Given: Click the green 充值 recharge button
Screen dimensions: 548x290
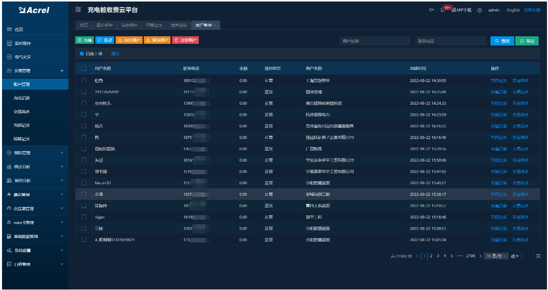Looking at the screenshot, I should click(85, 40).
